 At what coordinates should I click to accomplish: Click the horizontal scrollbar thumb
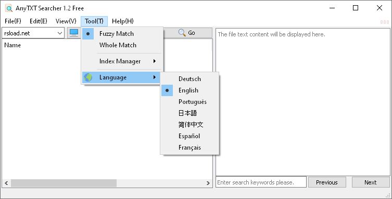pyautogui.click(x=64, y=183)
